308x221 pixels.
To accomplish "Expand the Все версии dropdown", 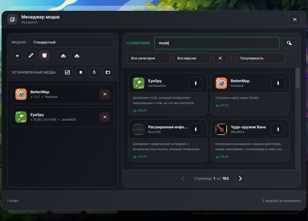I will click(191, 58).
